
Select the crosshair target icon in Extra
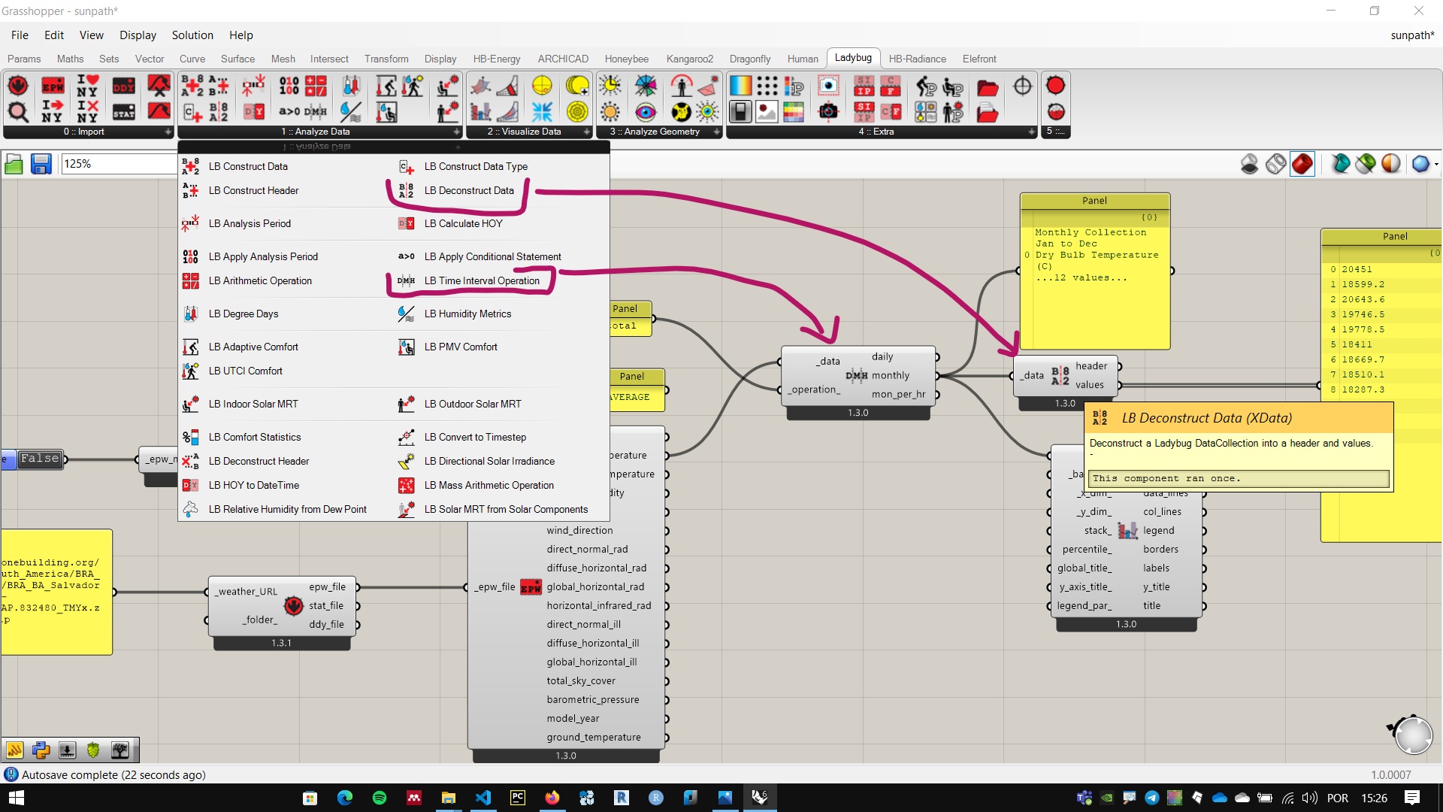[x=1022, y=86]
